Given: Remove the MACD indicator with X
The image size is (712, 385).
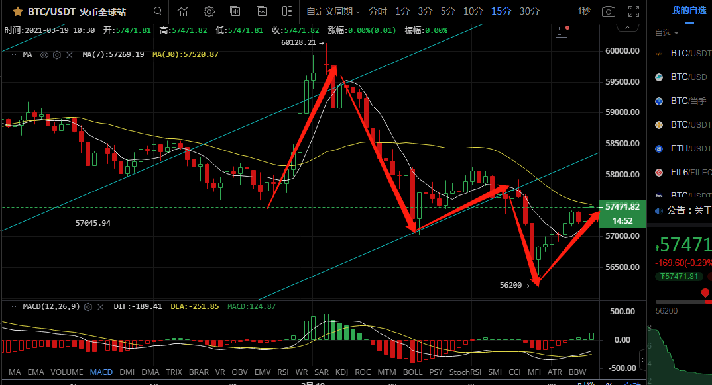Looking at the screenshot, I should [x=101, y=307].
